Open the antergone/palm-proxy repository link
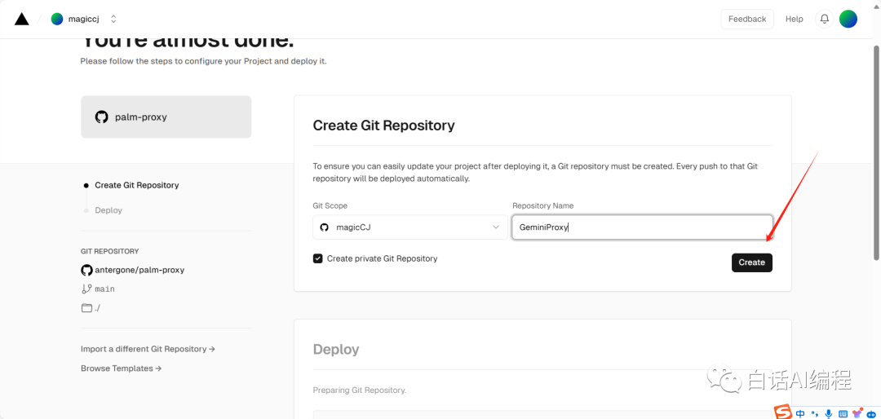The image size is (881, 419). point(139,270)
